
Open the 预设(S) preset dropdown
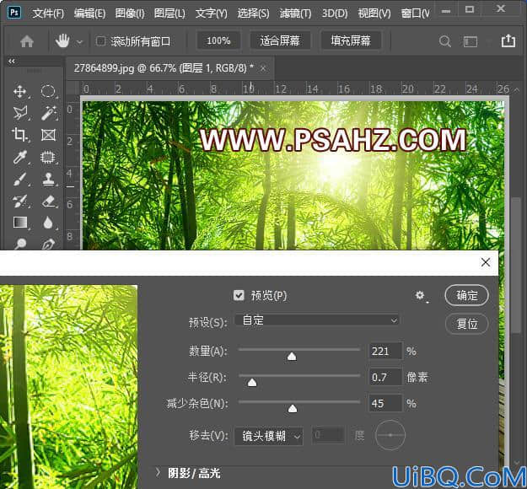point(317,320)
